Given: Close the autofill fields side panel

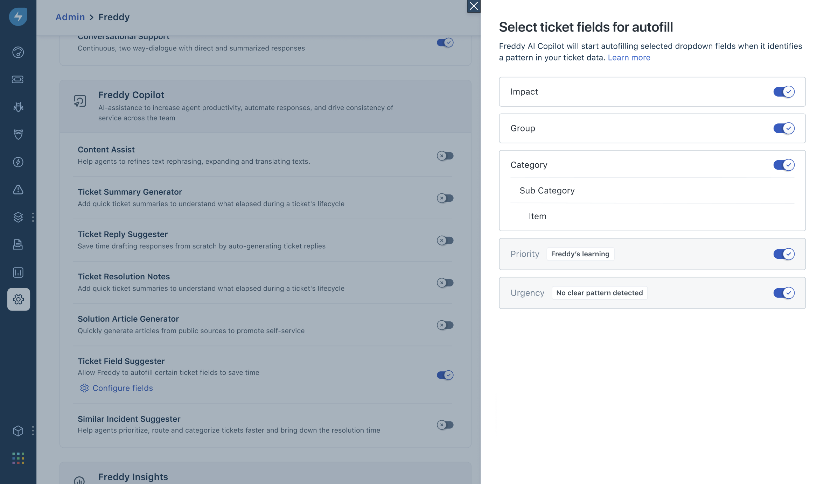Looking at the screenshot, I should pos(473,6).
